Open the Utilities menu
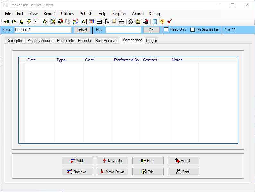Image resolution: width=255 pixels, height=192 pixels. coord(67,14)
